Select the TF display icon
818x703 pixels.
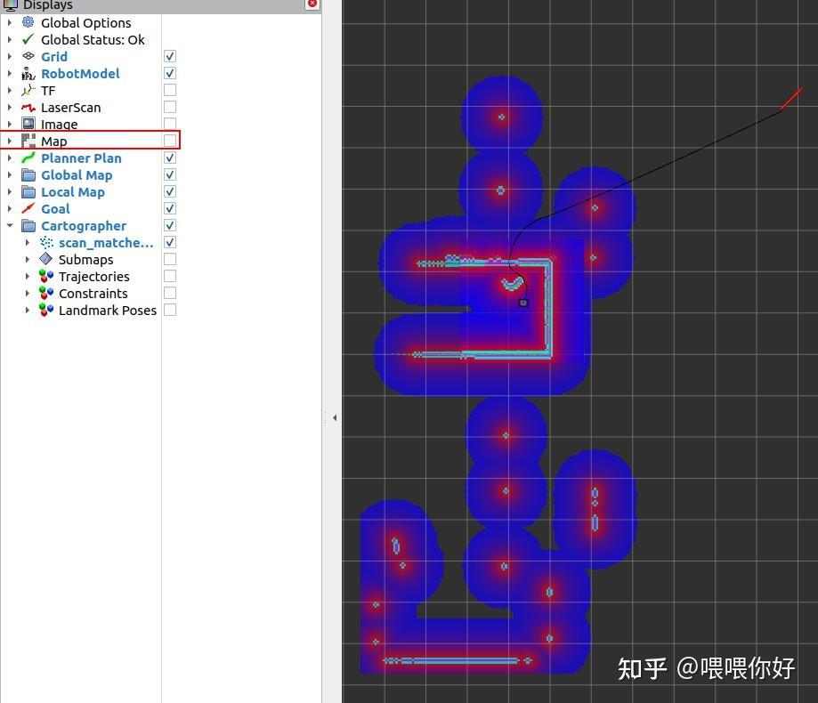[28, 90]
